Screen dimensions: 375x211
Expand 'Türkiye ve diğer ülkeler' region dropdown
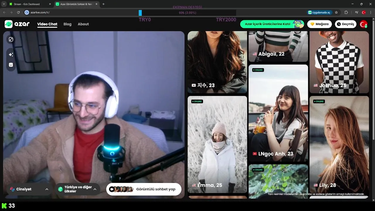point(77,189)
